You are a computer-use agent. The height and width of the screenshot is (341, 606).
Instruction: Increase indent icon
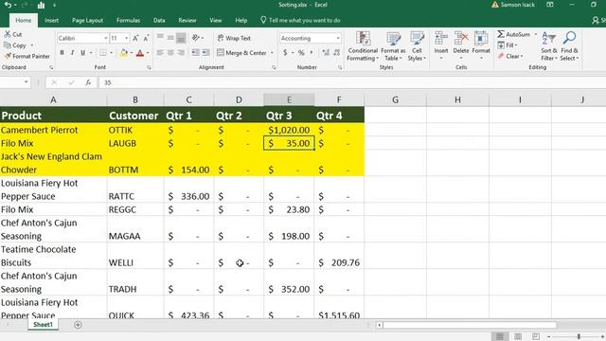[x=205, y=53]
